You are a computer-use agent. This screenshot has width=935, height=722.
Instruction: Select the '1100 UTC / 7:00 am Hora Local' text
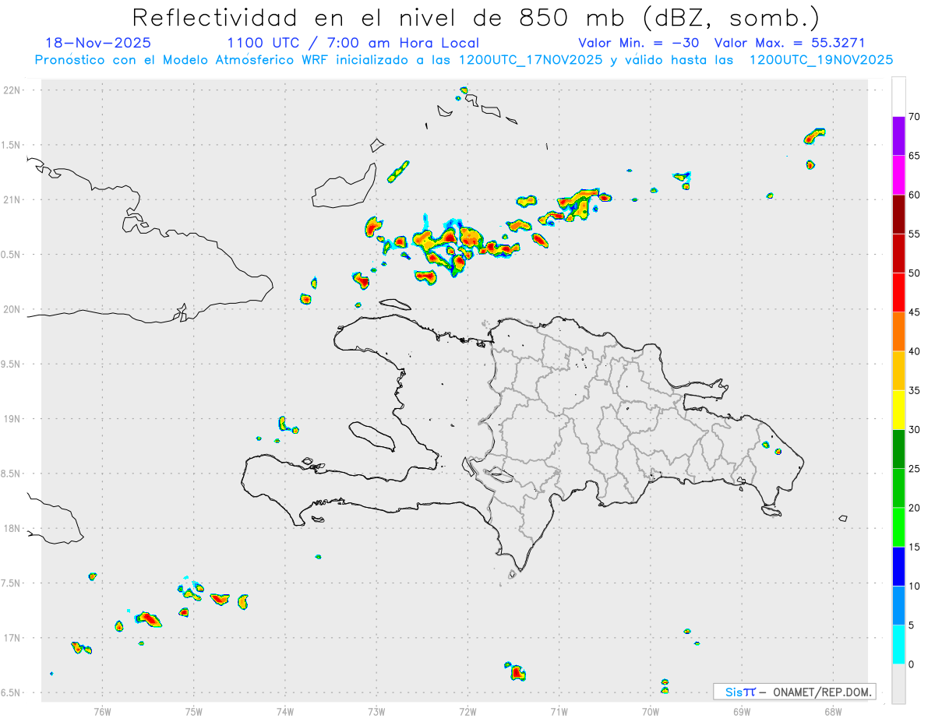click(x=353, y=43)
